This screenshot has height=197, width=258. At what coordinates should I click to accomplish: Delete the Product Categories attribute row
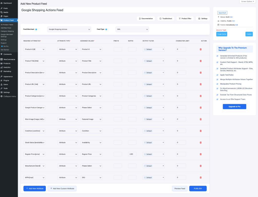pos(201,96)
